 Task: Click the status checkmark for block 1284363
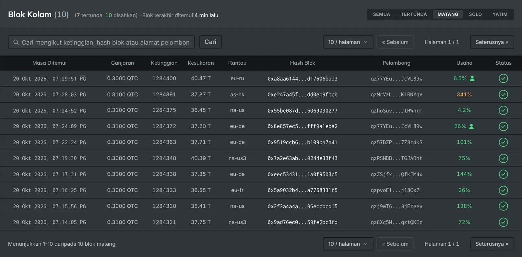coord(503,142)
